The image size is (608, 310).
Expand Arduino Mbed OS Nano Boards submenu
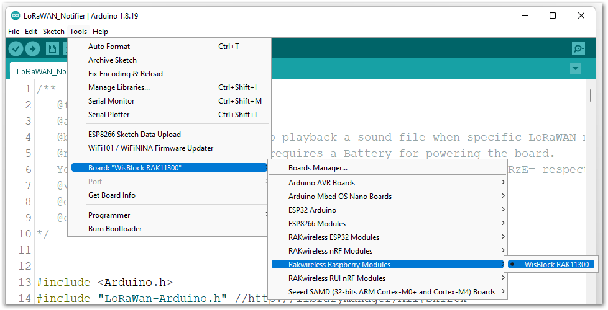(x=388, y=197)
